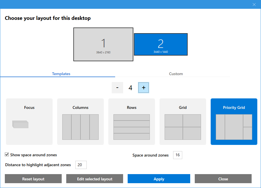Screen dimensions: 261x188
Task: Click Edit selected layout button
Action: 95,179
